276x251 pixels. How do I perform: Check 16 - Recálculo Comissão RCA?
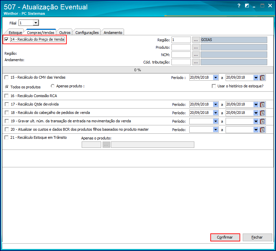click(x=6, y=96)
